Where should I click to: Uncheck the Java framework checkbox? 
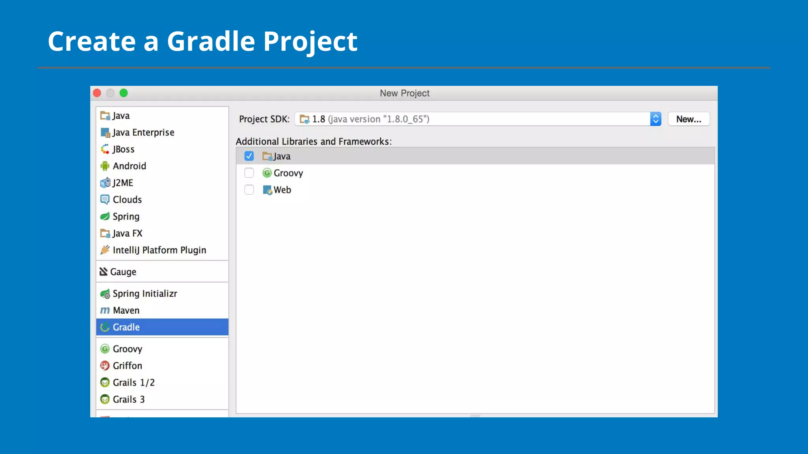click(249, 156)
